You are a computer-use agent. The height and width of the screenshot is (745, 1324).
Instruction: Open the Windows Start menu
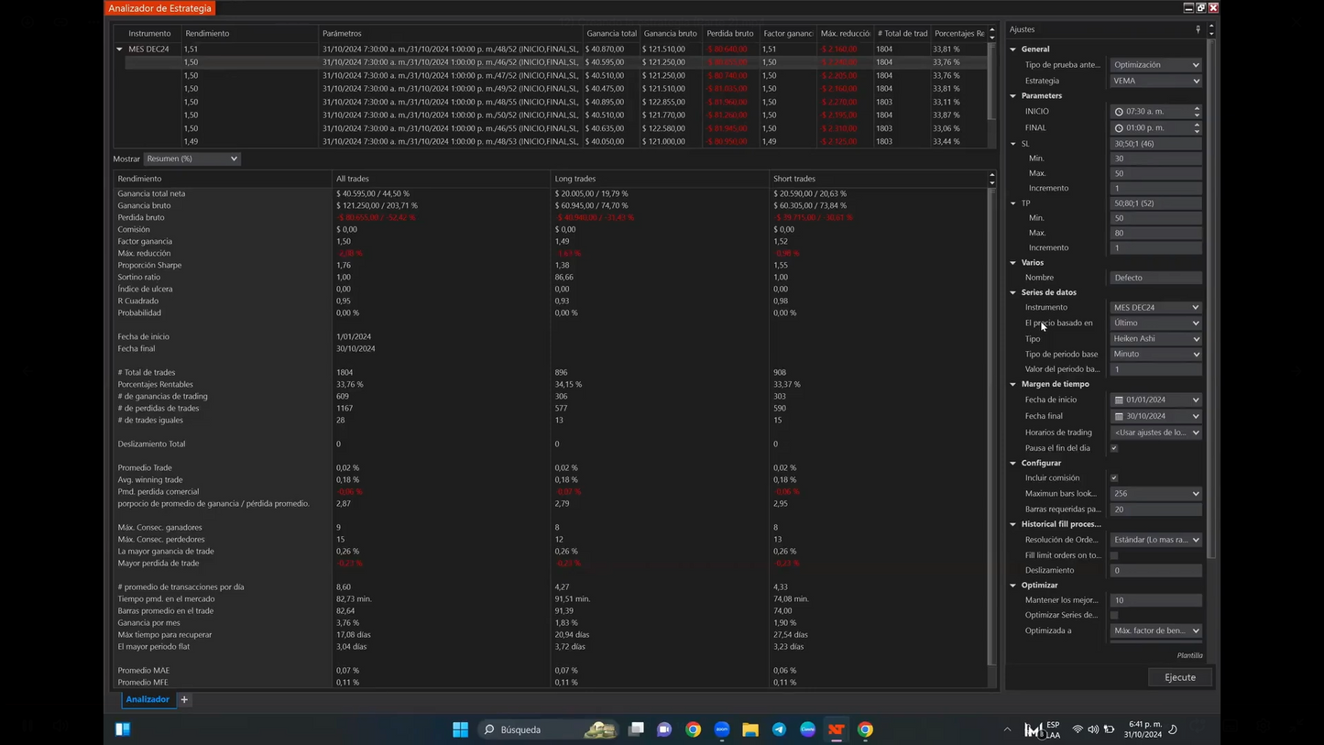[x=460, y=729]
